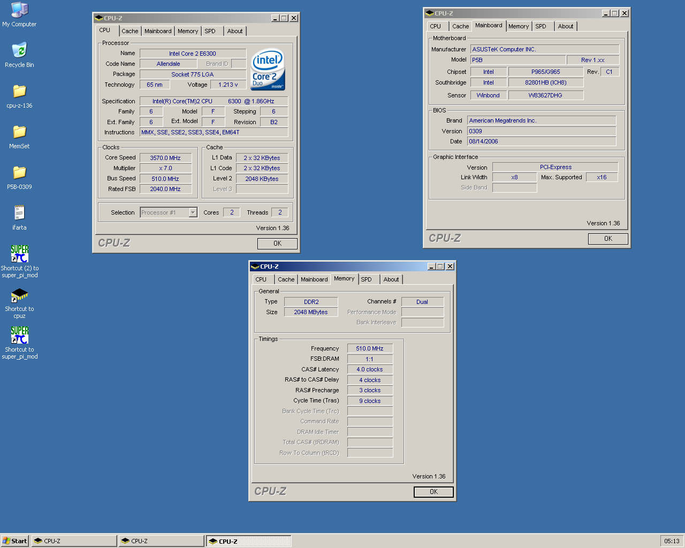685x548 pixels.
Task: Click Graphic Interface Version PCI-Express
Action: coord(555,167)
